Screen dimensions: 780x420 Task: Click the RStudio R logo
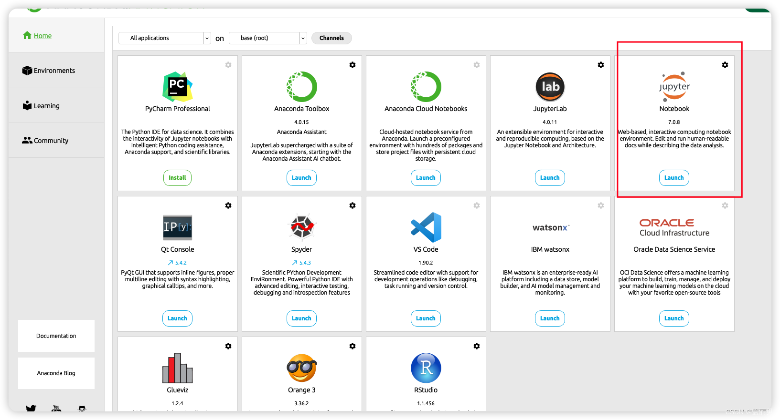click(426, 368)
